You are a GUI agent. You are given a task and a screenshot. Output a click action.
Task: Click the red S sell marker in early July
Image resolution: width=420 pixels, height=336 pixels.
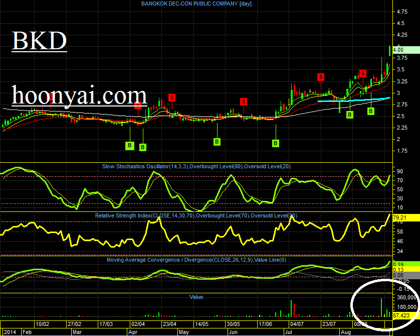point(321,77)
